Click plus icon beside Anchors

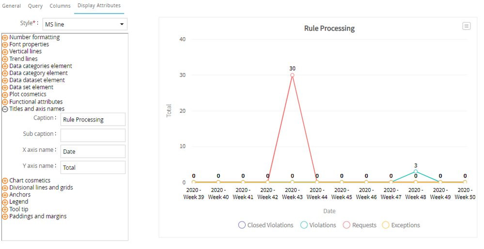click(5, 195)
